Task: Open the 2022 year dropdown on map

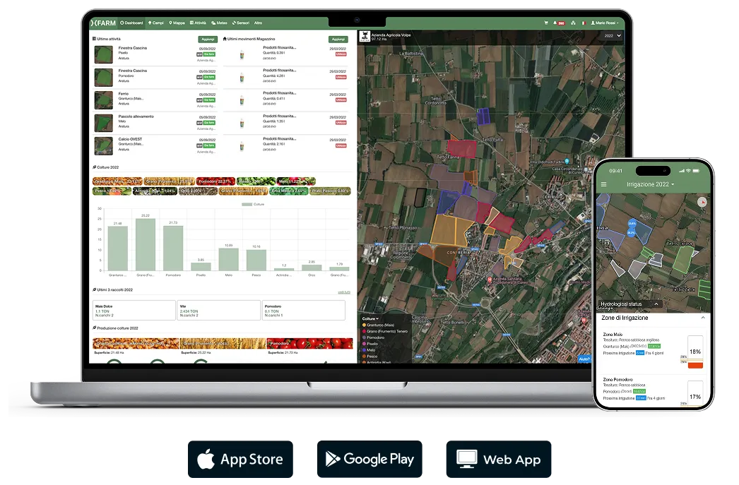Action: pos(613,35)
